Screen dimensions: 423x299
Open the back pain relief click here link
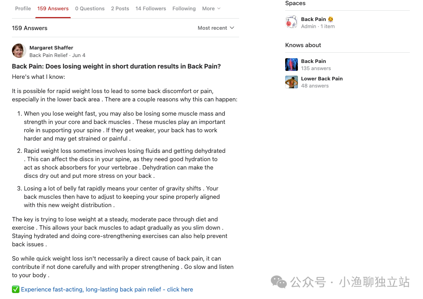[x=107, y=289]
